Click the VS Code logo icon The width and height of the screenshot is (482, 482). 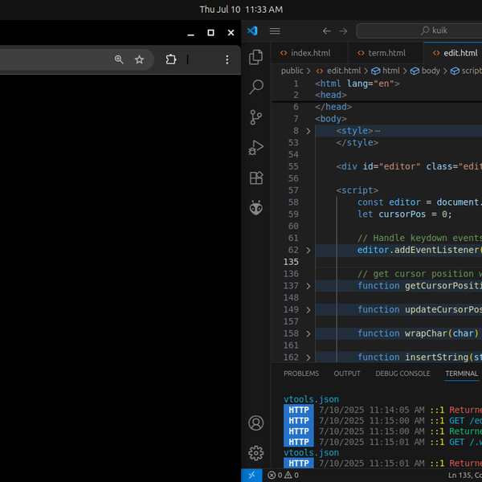click(x=252, y=31)
